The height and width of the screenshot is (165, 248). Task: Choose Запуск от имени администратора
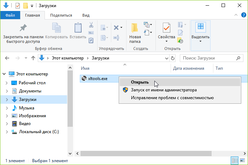click(x=180, y=90)
